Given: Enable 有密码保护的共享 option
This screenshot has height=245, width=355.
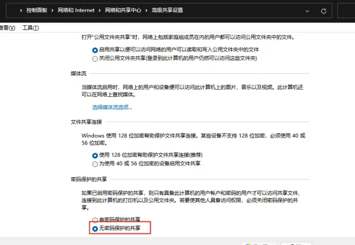Looking at the screenshot, I should 95,220.
